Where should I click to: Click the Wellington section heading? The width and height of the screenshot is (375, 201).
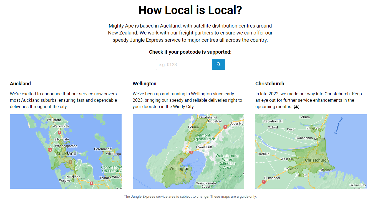pyautogui.click(x=144, y=84)
